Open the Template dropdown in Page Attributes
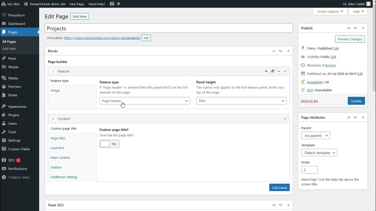 [319, 153]
